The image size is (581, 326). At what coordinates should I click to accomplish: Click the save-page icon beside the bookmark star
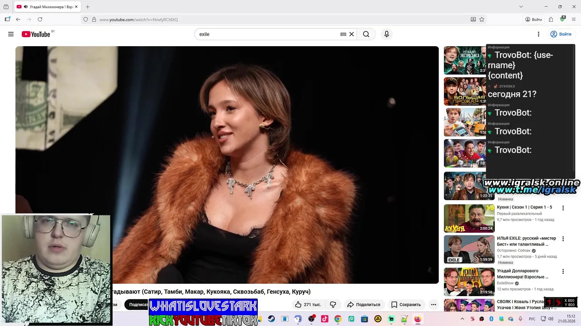click(x=473, y=19)
